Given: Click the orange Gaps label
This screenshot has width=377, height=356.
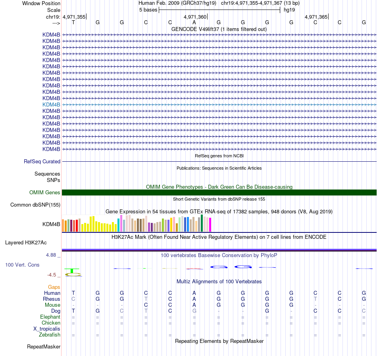Looking at the screenshot, I should tap(54, 287).
